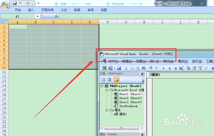Collapse the 模块 folder node
214x136 pixels.
(x=107, y=110)
